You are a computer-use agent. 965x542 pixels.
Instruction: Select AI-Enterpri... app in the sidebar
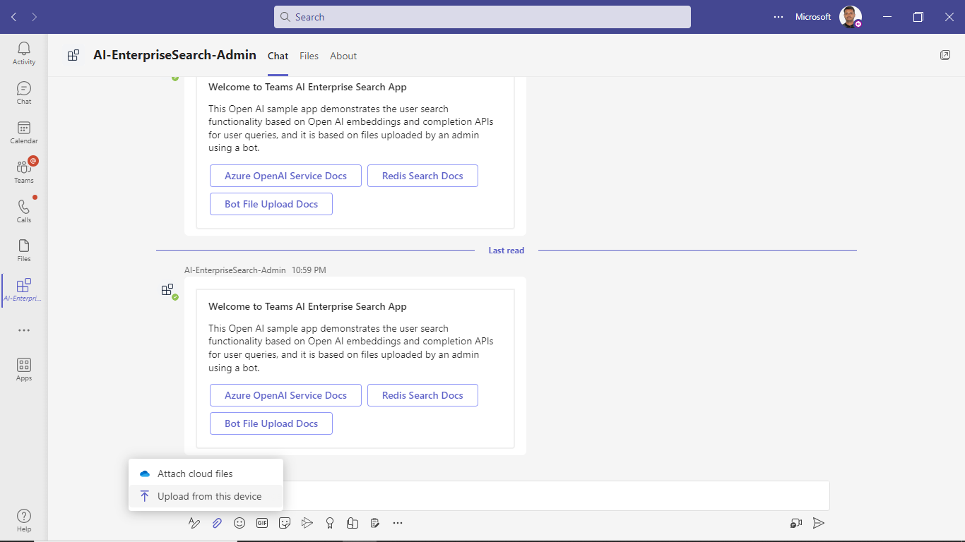[x=24, y=290]
